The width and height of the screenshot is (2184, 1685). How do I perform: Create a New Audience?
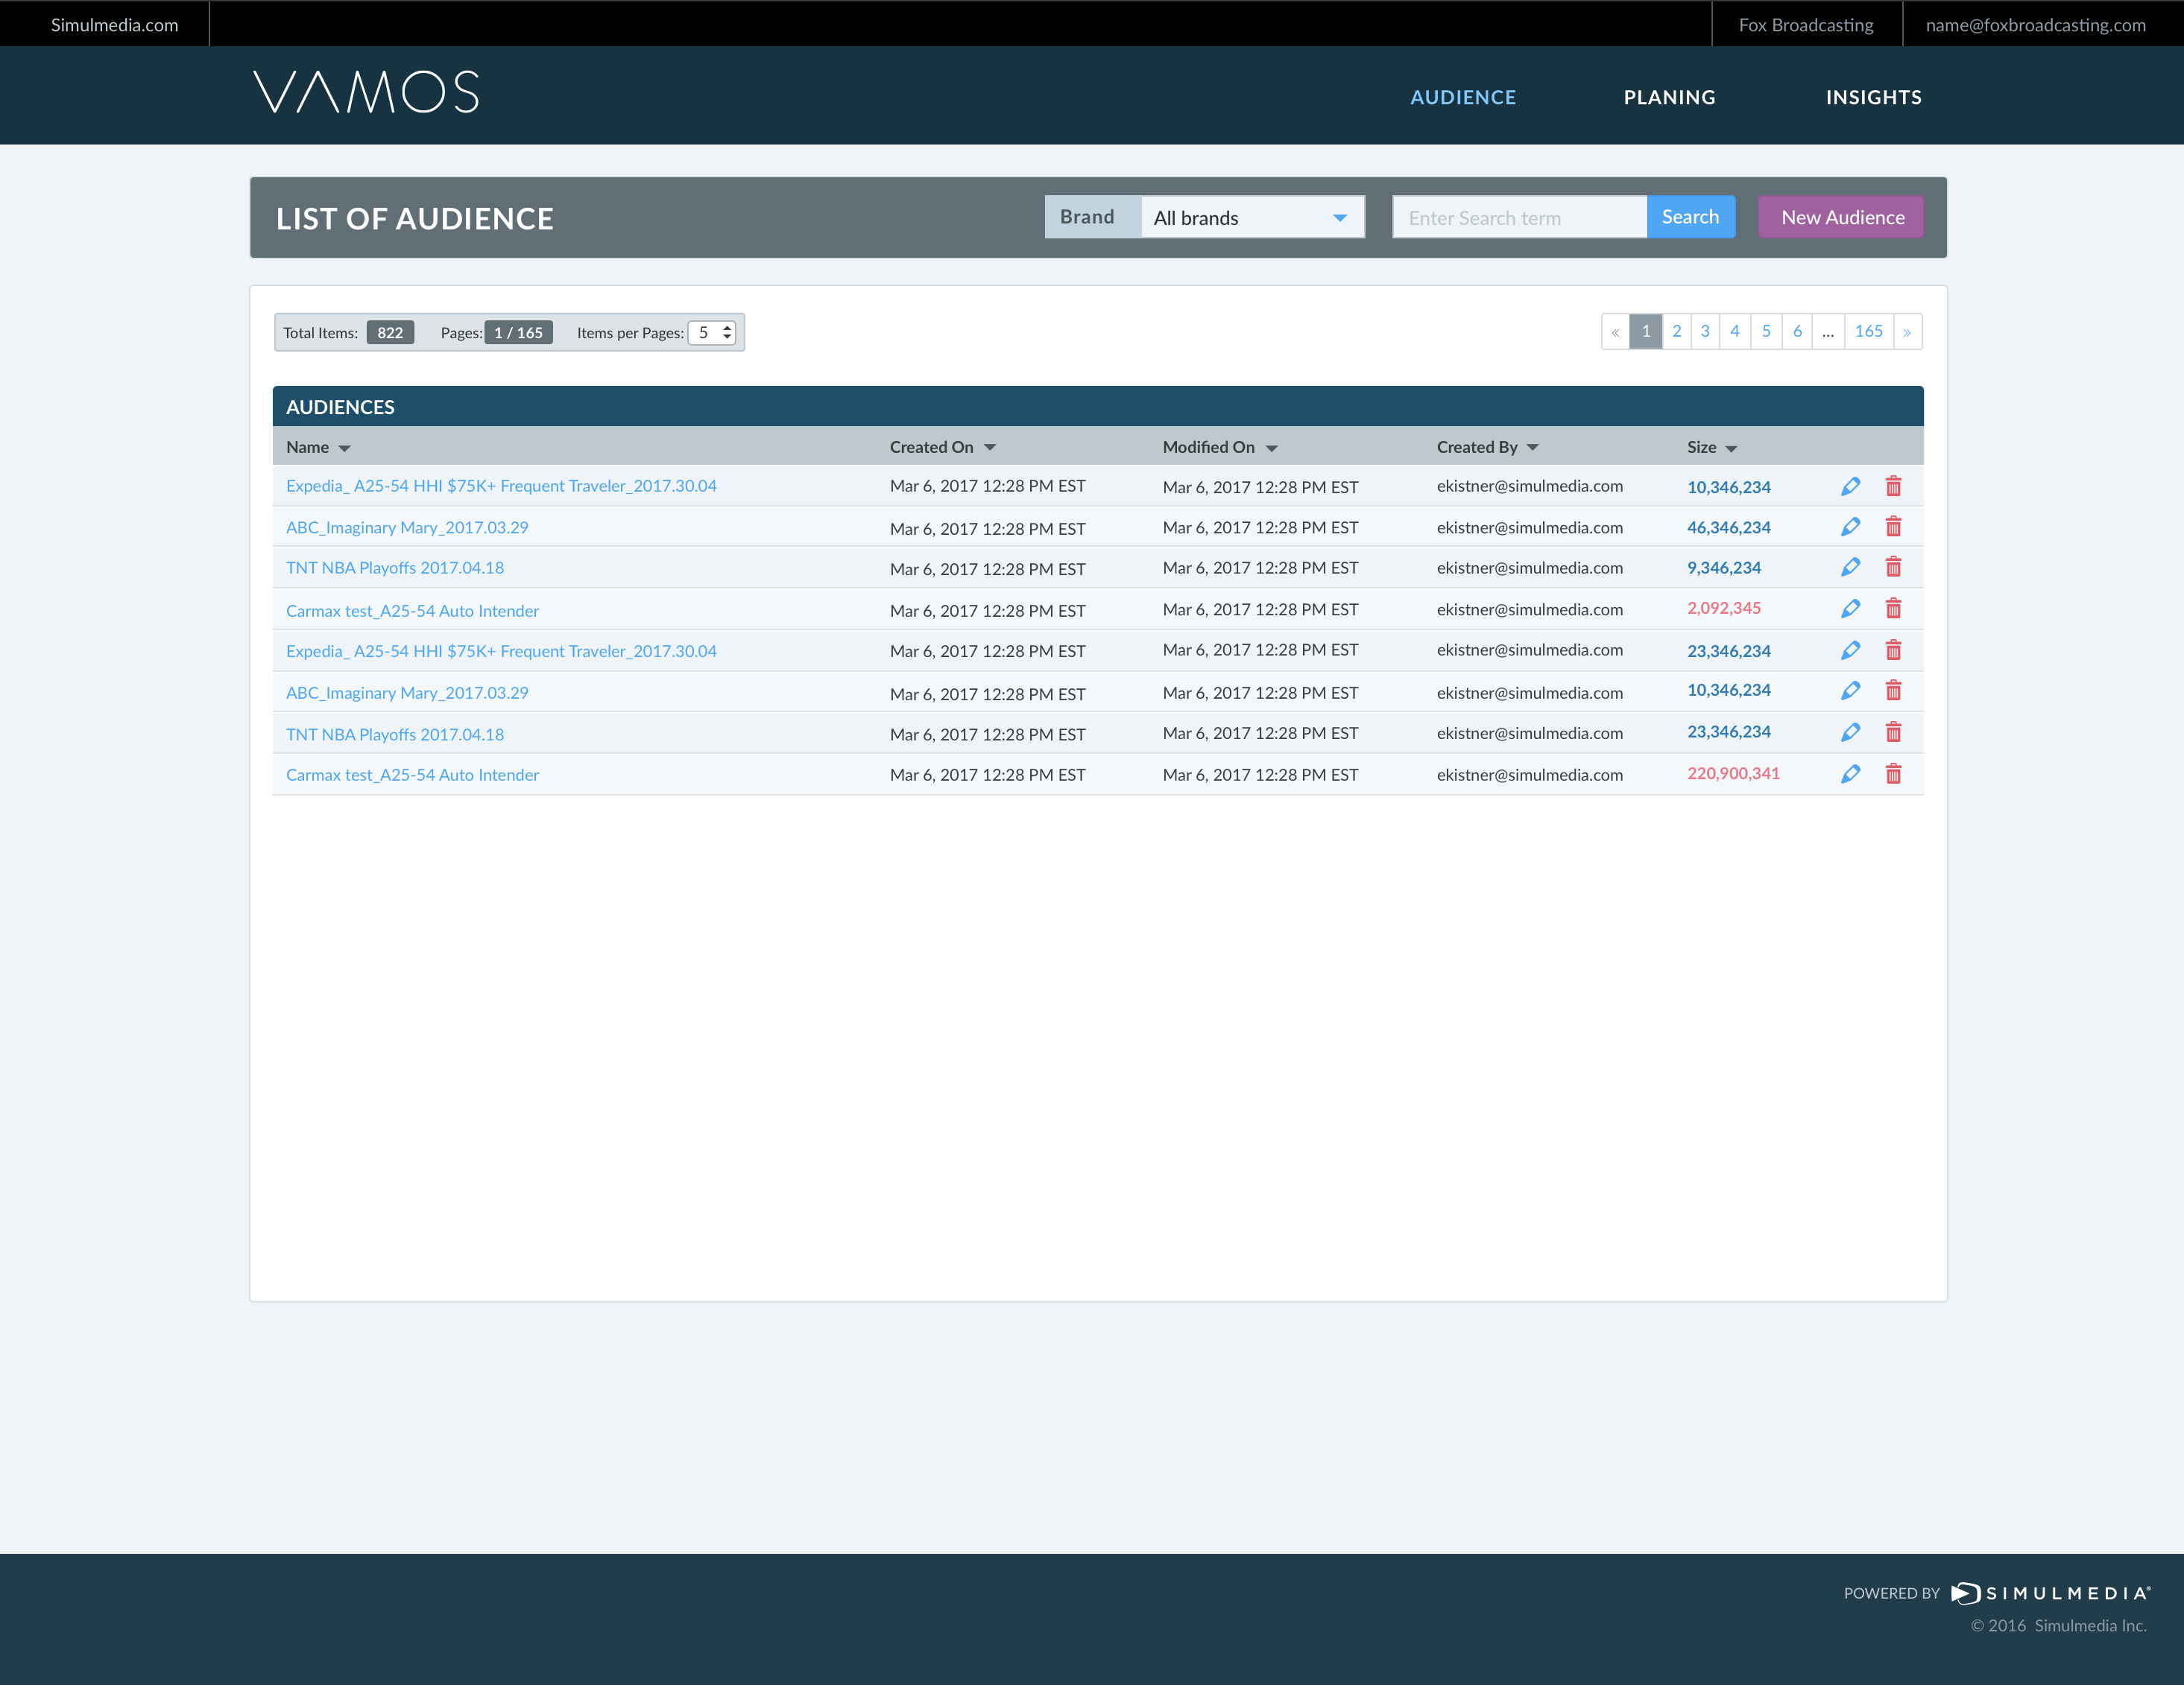click(1841, 217)
